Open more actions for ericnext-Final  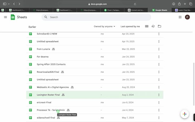[x=159, y=102]
